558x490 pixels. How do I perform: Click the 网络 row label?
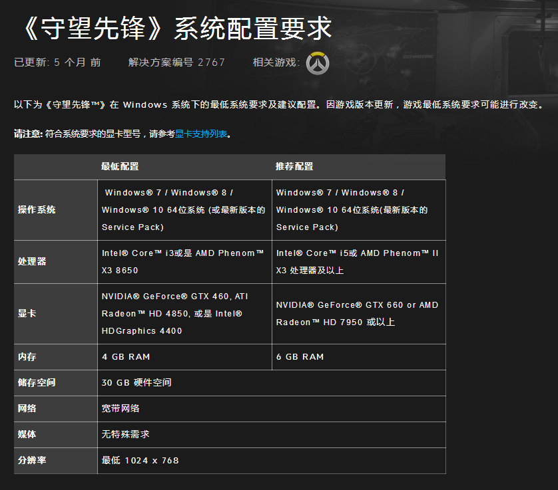(x=27, y=409)
